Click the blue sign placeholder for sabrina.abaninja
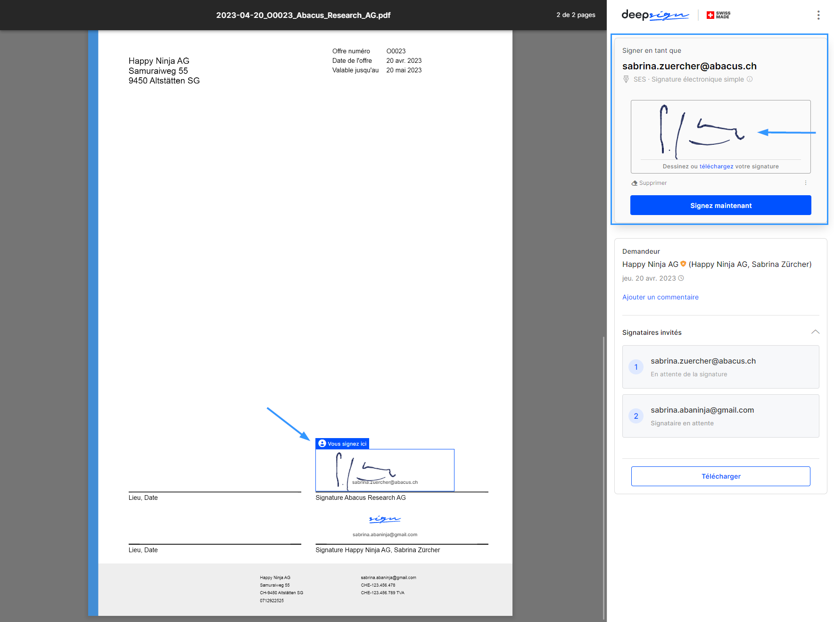Viewport: 834px width, 622px height. click(385, 520)
